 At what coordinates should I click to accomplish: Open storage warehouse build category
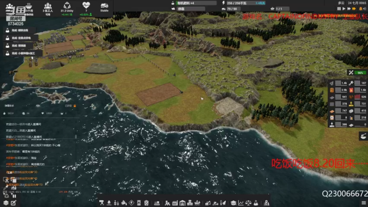pyautogui.click(x=182, y=203)
